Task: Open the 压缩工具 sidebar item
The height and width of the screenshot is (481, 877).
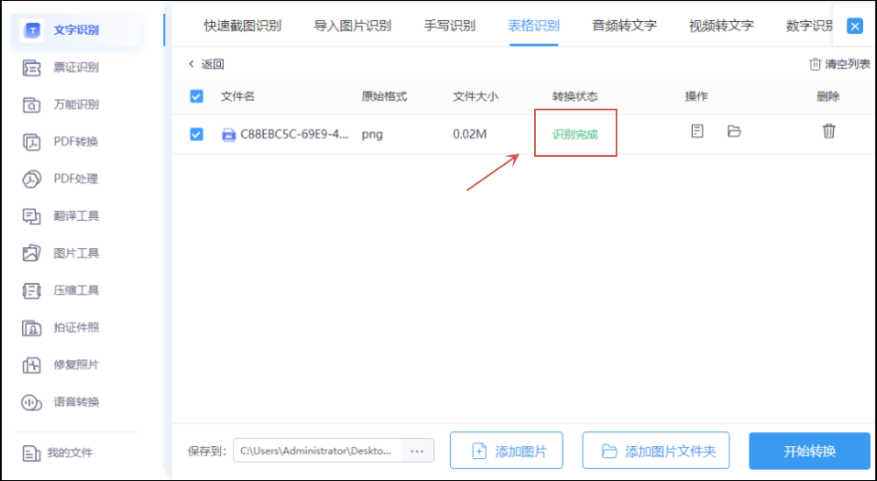Action: click(x=61, y=291)
